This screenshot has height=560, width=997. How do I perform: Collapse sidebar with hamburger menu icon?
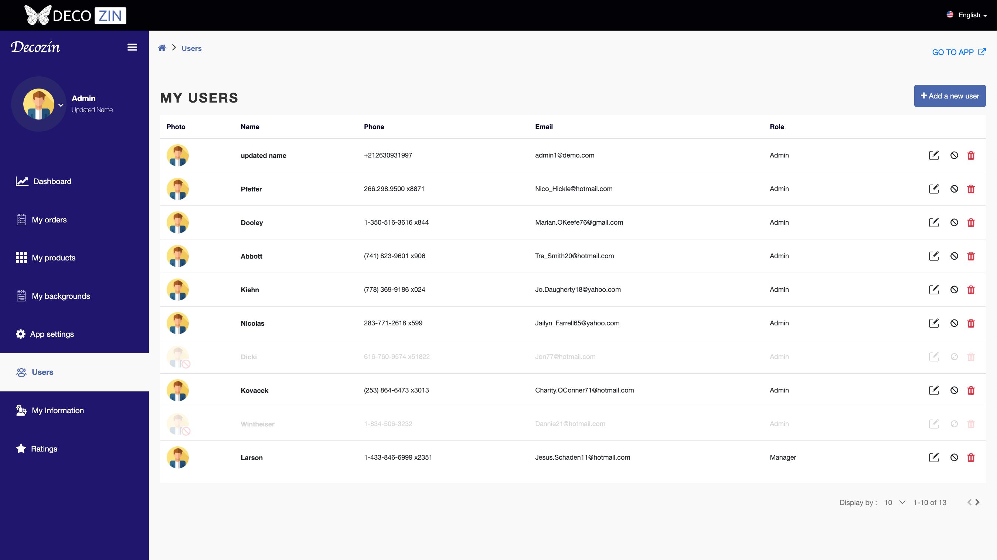click(132, 47)
